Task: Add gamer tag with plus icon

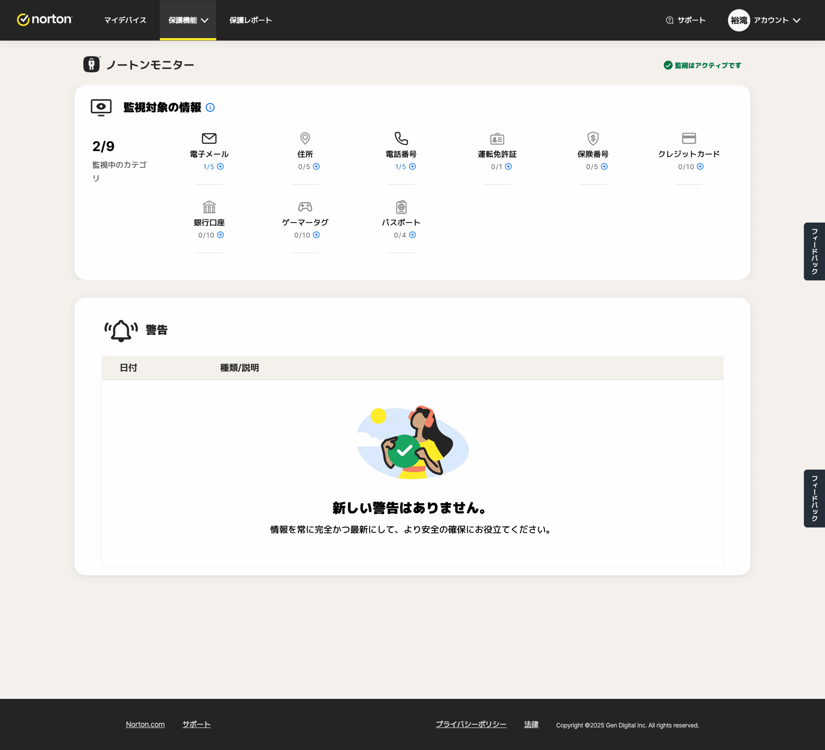Action: pyautogui.click(x=316, y=235)
